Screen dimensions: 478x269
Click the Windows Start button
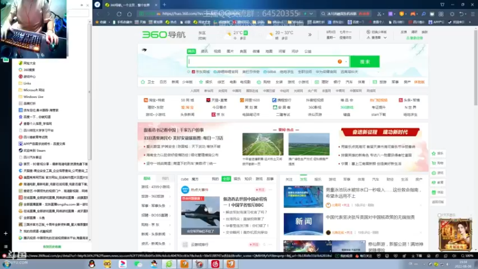click(x=6, y=264)
